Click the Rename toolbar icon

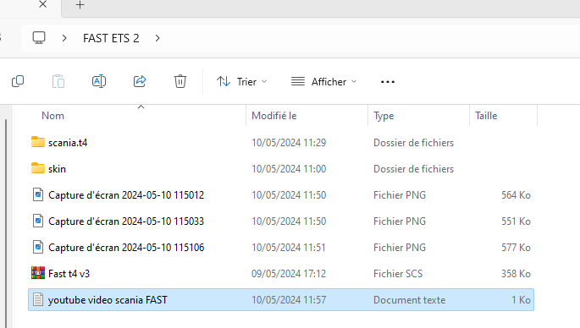coord(99,81)
